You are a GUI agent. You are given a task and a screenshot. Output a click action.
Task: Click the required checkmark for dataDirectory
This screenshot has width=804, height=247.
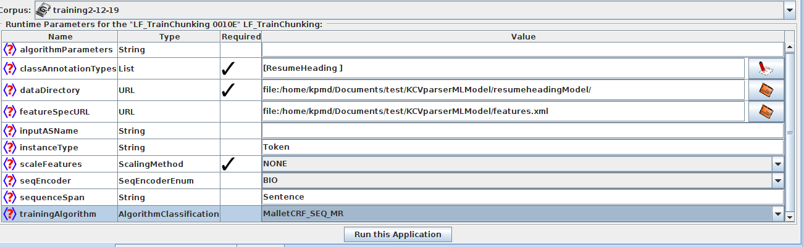(x=228, y=90)
